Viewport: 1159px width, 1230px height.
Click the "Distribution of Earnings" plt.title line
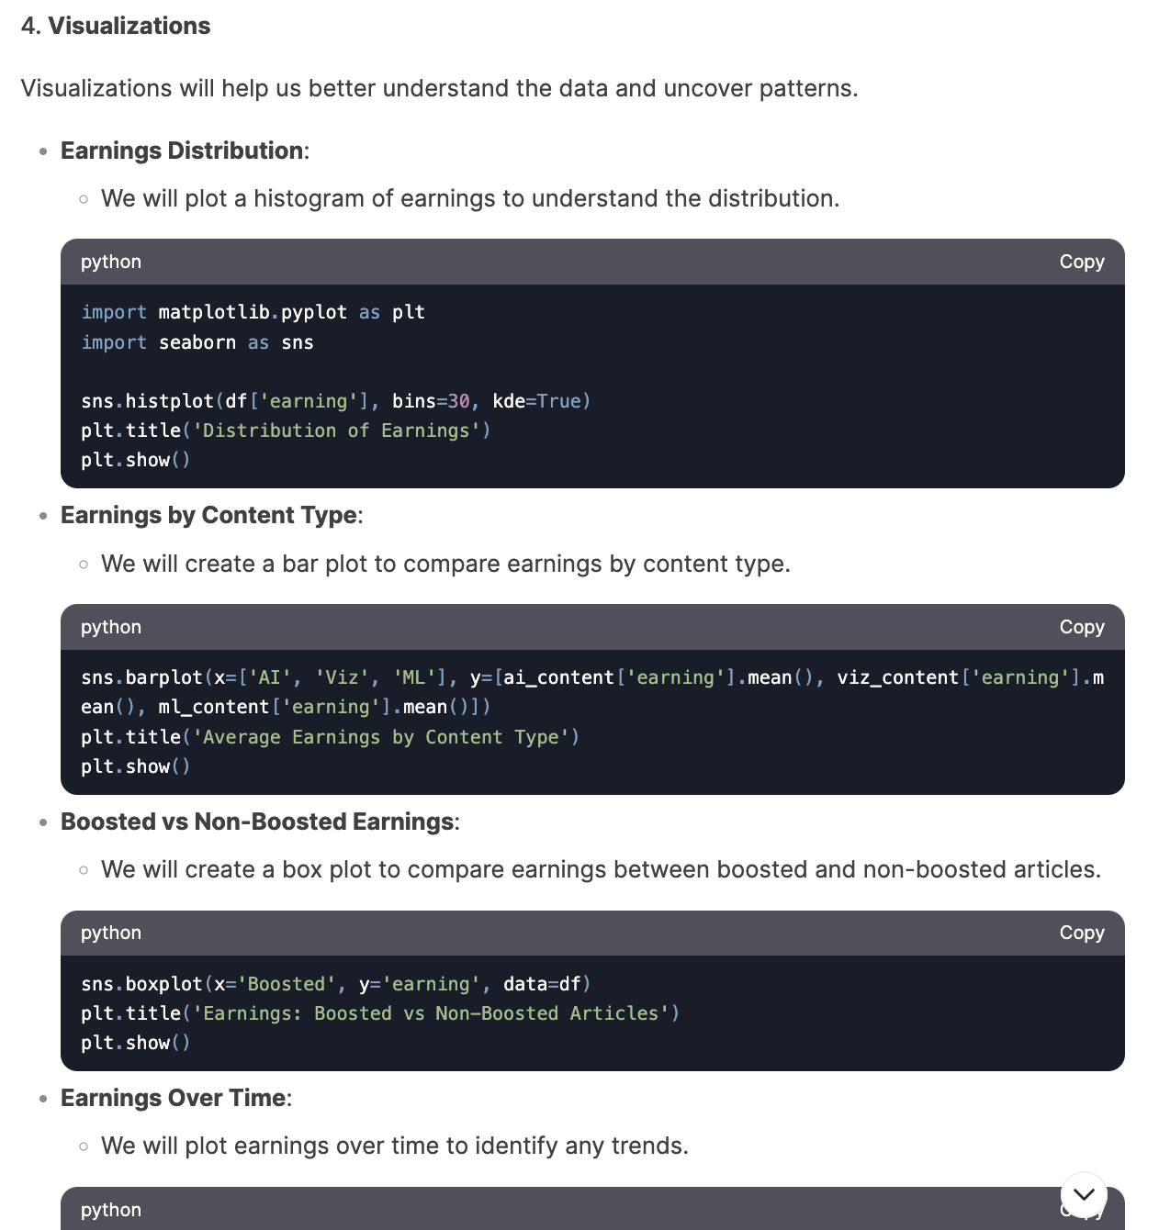(x=285, y=430)
